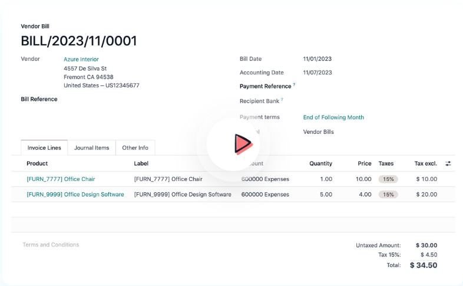The height and width of the screenshot is (286, 463).
Task: Click the Product column header
Action: [x=37, y=163]
